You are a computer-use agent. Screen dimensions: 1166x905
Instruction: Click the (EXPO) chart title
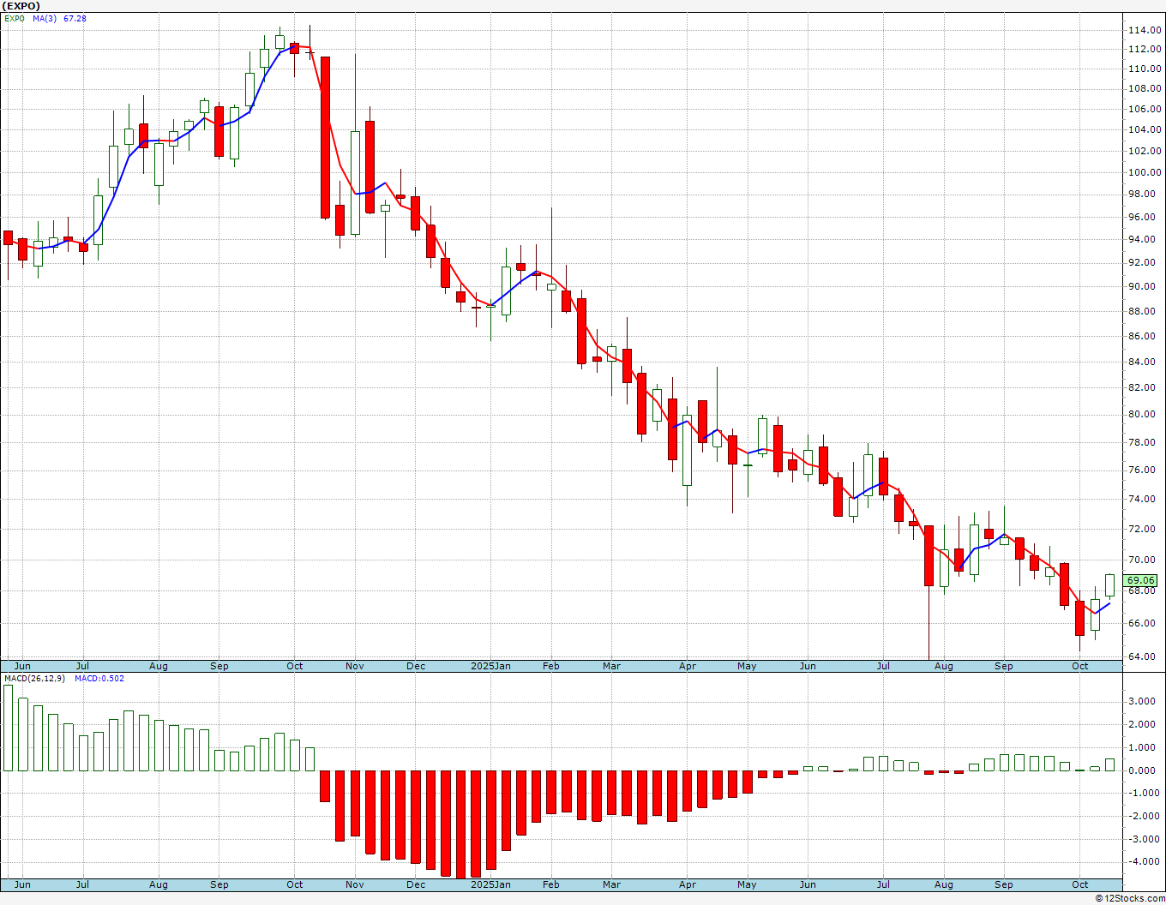click(19, 6)
